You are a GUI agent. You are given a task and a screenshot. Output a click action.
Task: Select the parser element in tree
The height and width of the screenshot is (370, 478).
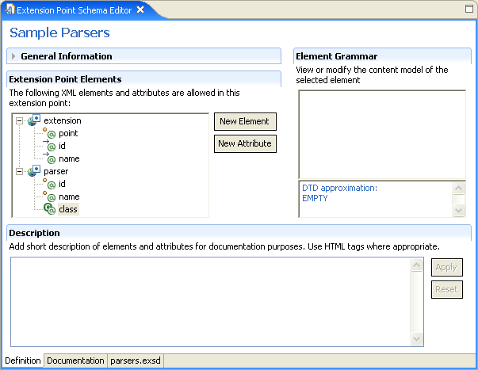click(56, 171)
